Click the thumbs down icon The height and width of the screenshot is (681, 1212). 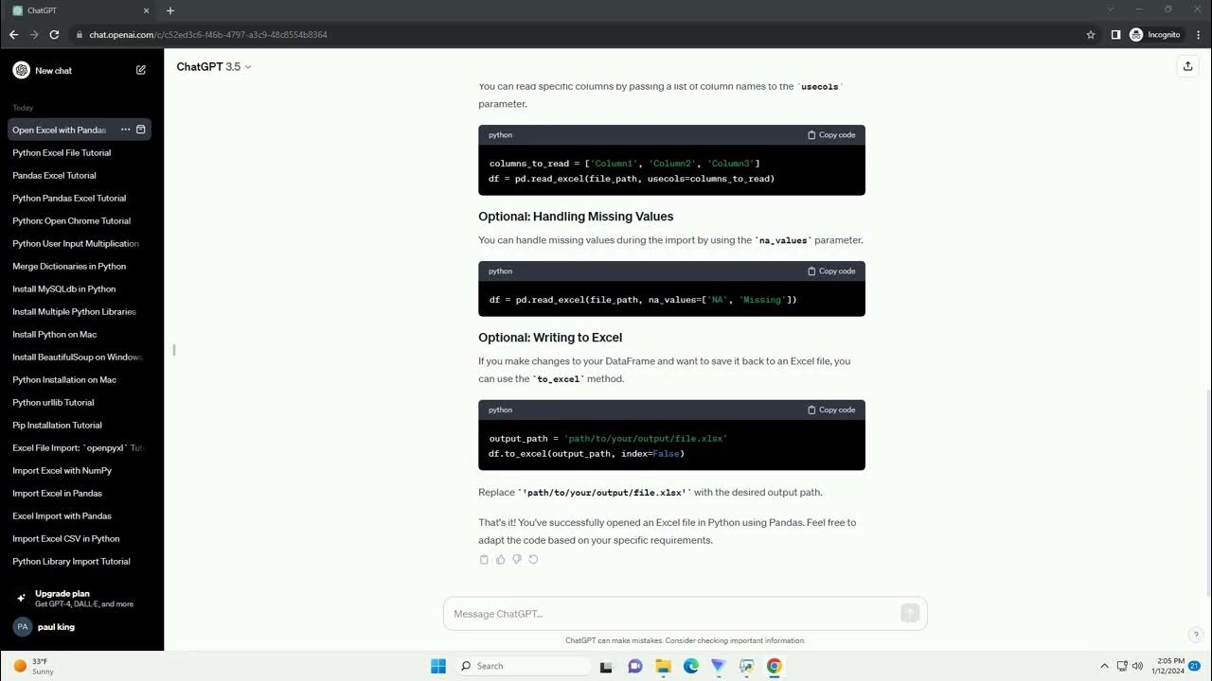click(517, 559)
